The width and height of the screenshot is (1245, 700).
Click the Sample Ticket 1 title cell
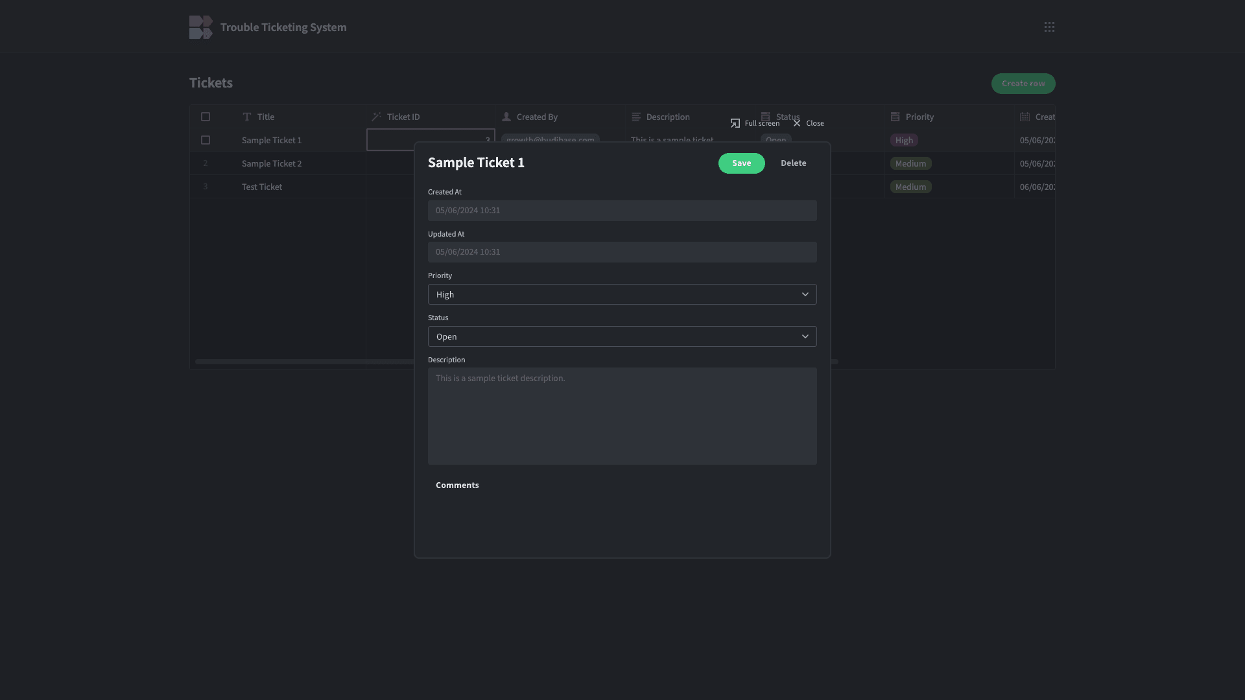(x=301, y=140)
